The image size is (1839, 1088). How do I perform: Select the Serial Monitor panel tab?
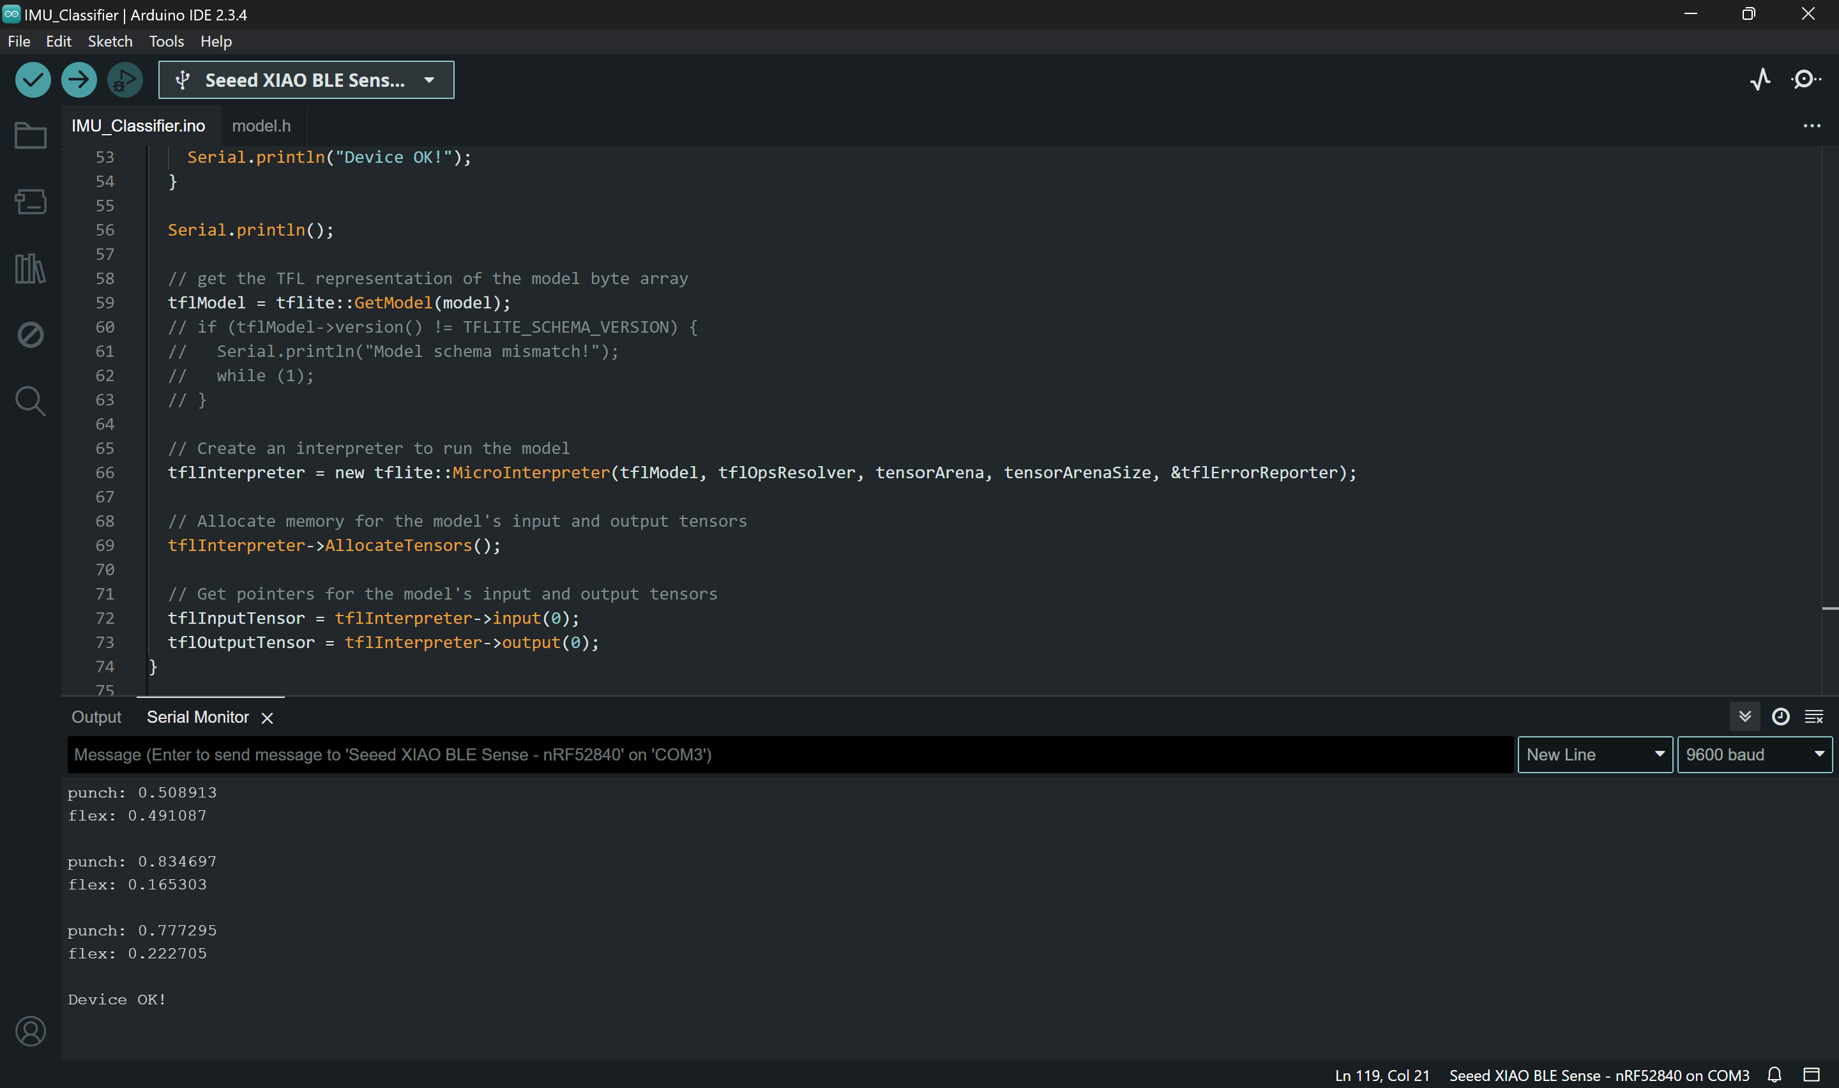(198, 717)
